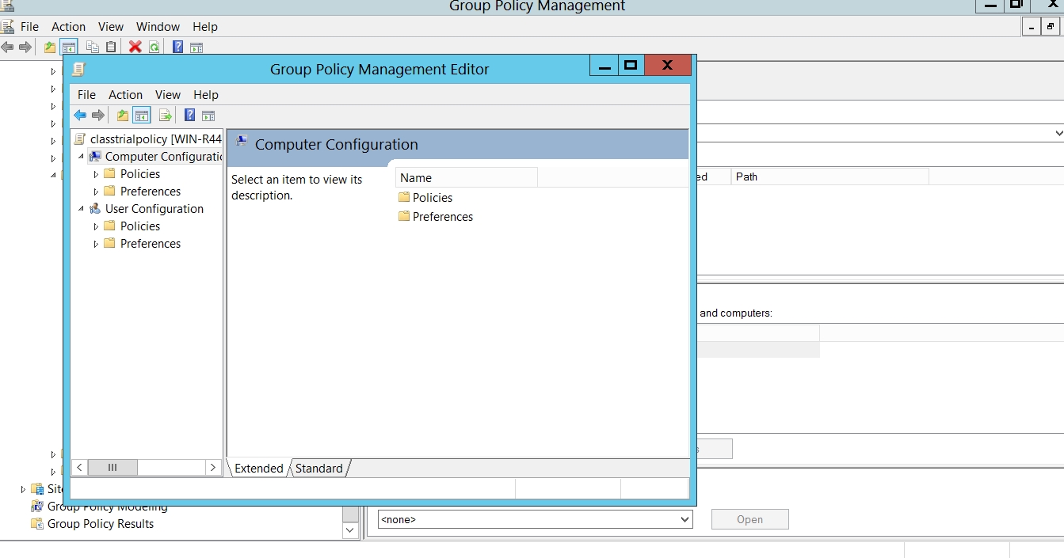Click Preferences folder icon in right list pane
The width and height of the screenshot is (1064, 558).
point(404,216)
